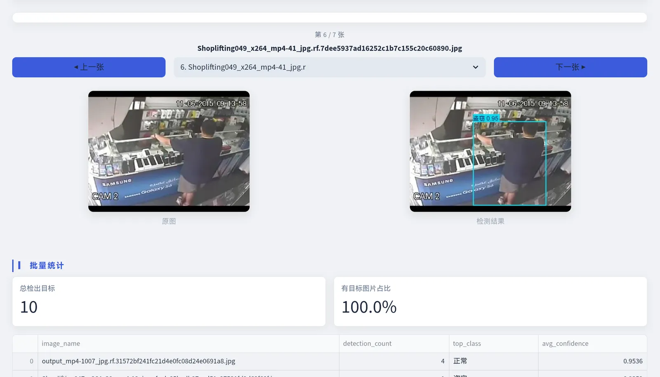Go to previous image with 上一张 button
The width and height of the screenshot is (660, 377).
89,67
